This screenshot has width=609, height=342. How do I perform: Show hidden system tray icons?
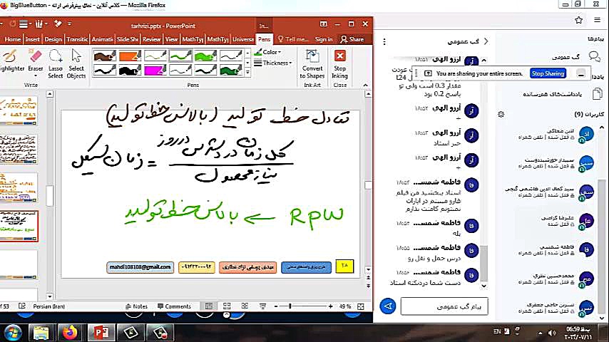click(x=541, y=333)
